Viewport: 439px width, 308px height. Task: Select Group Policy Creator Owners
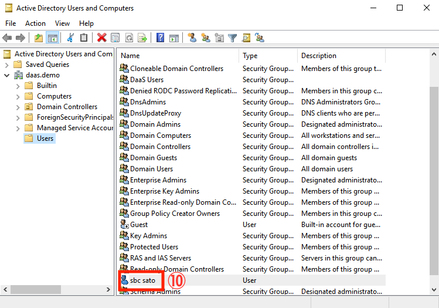[x=175, y=214]
